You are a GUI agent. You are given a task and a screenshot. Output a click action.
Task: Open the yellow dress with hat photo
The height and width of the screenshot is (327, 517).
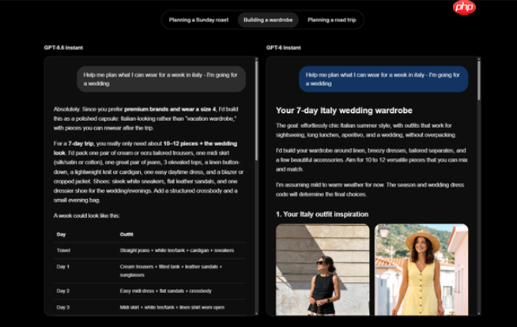click(x=421, y=269)
